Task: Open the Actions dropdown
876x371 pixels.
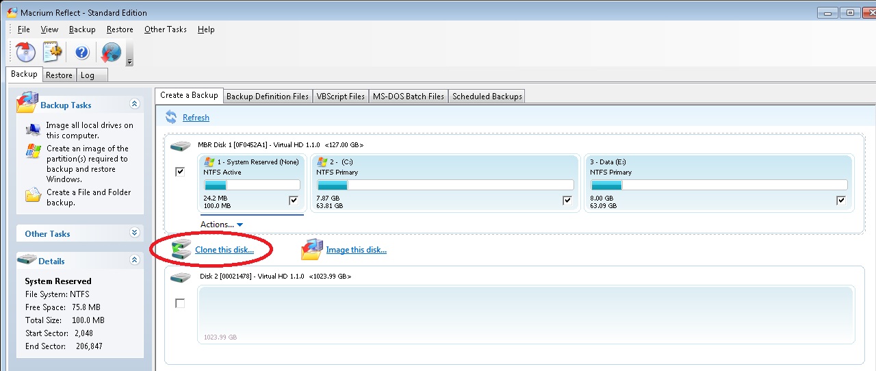Action: tap(222, 225)
